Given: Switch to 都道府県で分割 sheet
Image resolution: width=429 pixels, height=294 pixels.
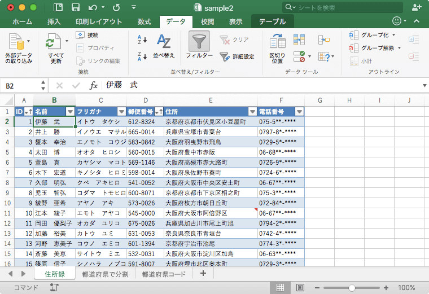Looking at the screenshot, I should [x=106, y=274].
